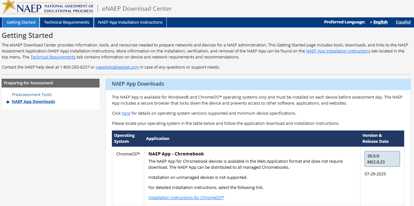The image size is (414, 206).
Task: Switch the page language to Español
Action: coord(403,22)
